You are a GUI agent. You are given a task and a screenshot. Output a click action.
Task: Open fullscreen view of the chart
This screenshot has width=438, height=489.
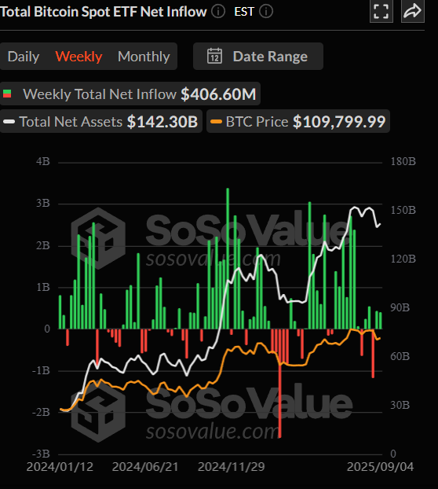tap(381, 11)
